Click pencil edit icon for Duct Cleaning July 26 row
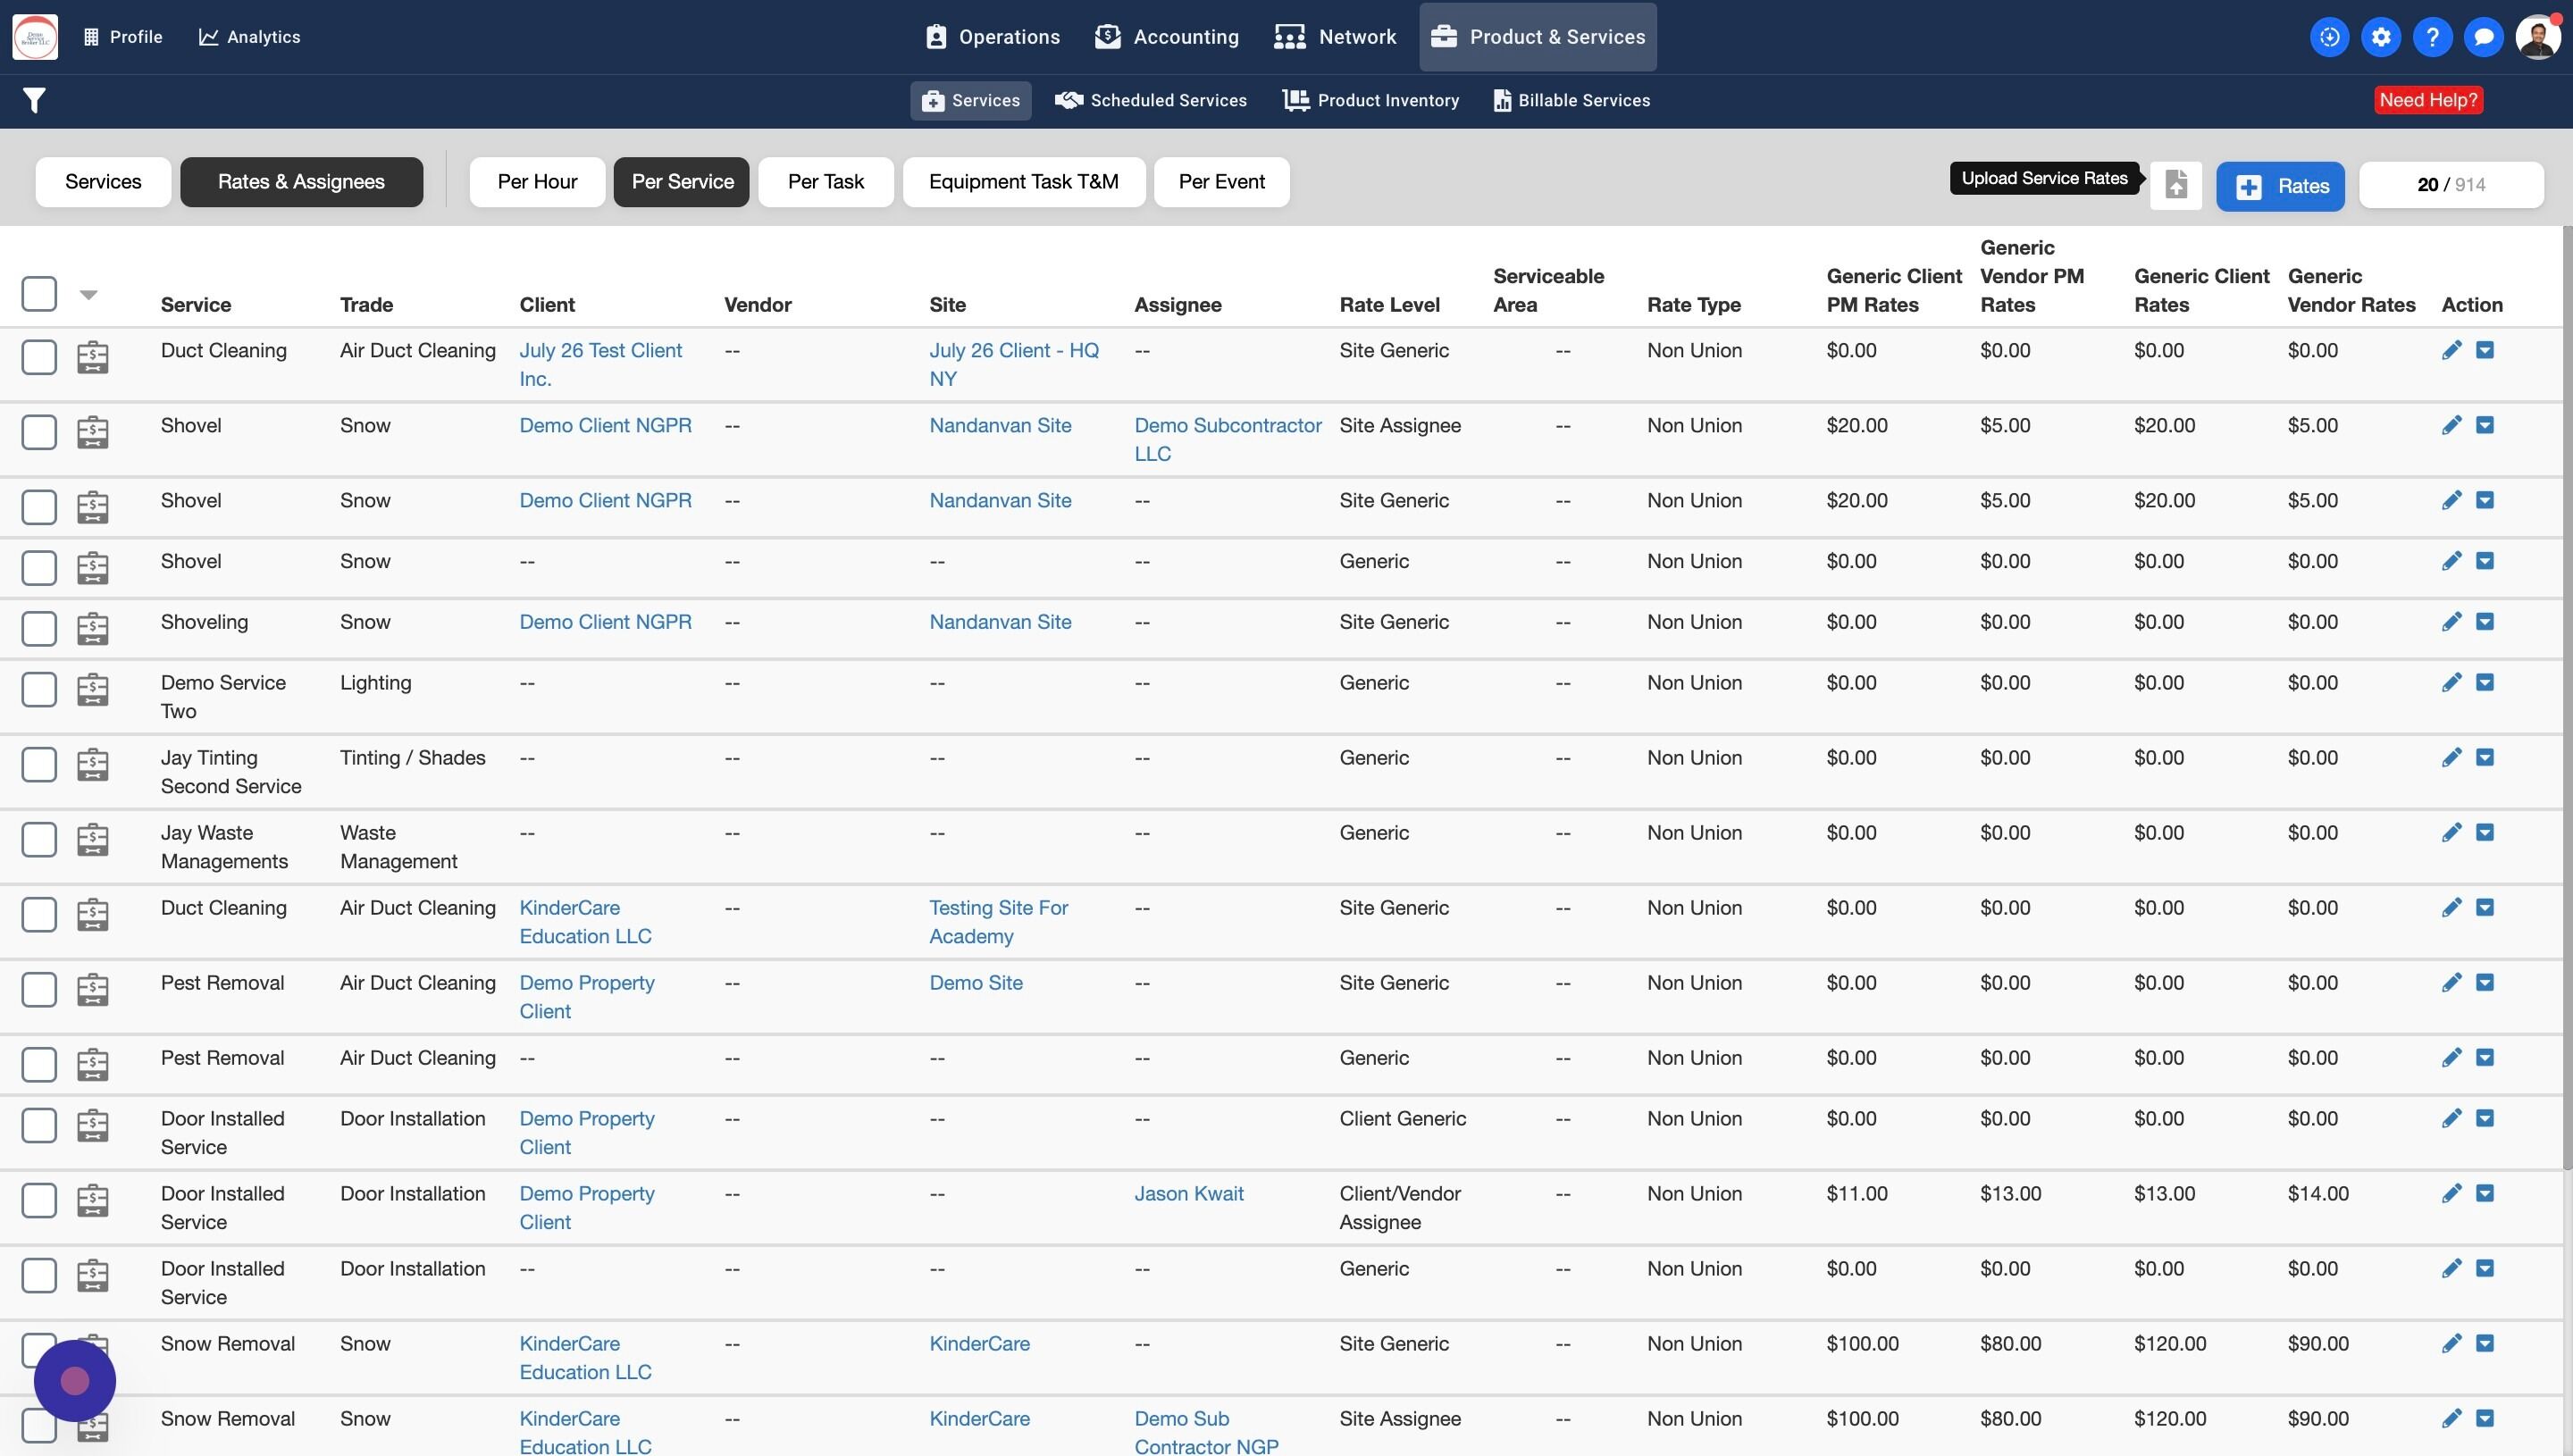The image size is (2573, 1456). (2451, 350)
